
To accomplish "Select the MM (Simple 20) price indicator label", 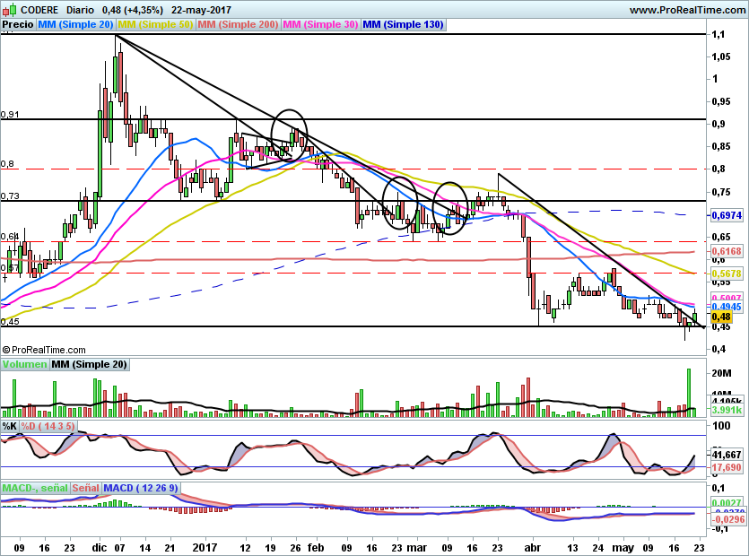I will point(76,25).
